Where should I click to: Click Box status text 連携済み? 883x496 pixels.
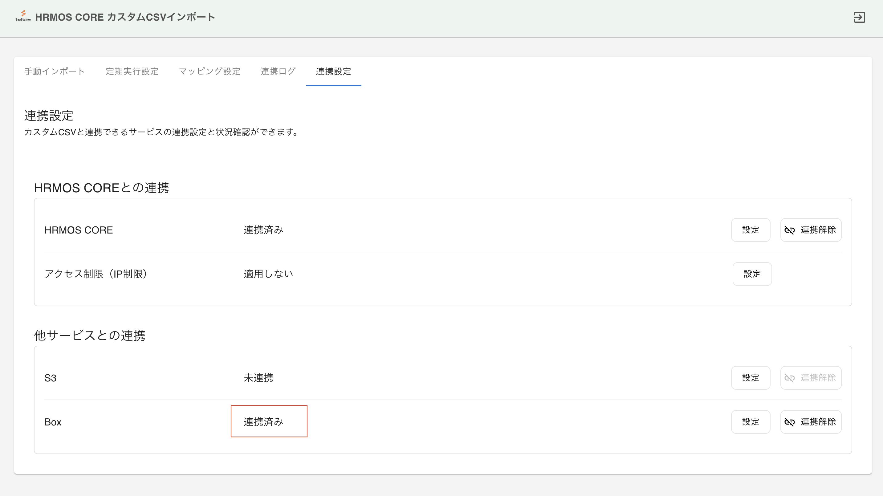pos(263,422)
